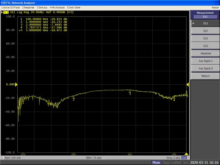
Task: Click marker 4 on the trace
Action: 174,98
